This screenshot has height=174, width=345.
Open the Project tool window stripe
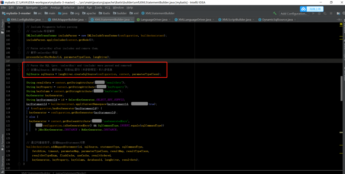(2, 27)
